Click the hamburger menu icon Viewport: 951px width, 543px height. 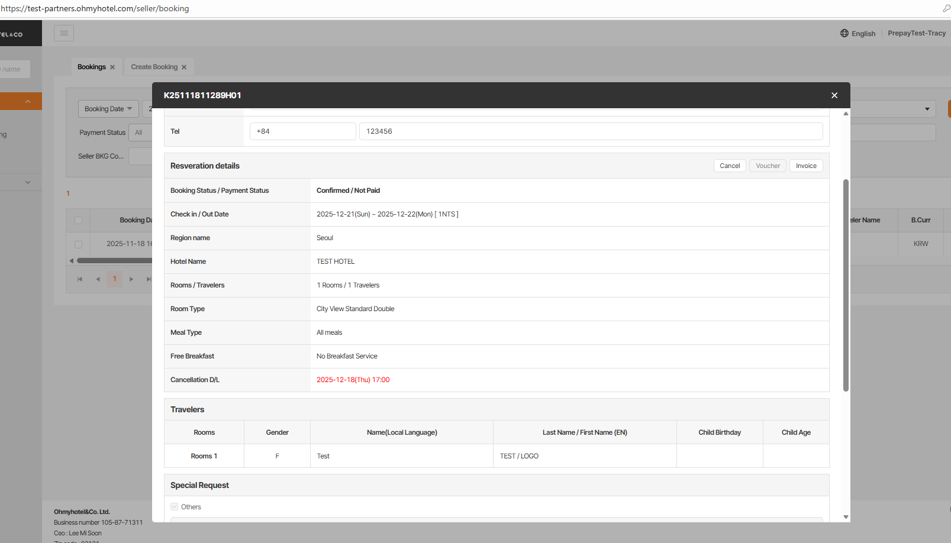(64, 33)
